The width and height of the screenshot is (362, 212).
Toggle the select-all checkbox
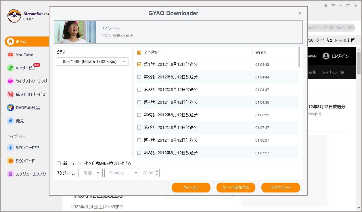click(139, 53)
